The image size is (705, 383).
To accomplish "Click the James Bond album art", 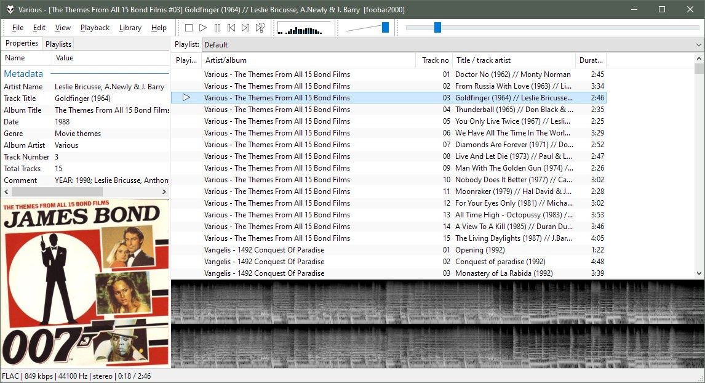I will 85,283.
